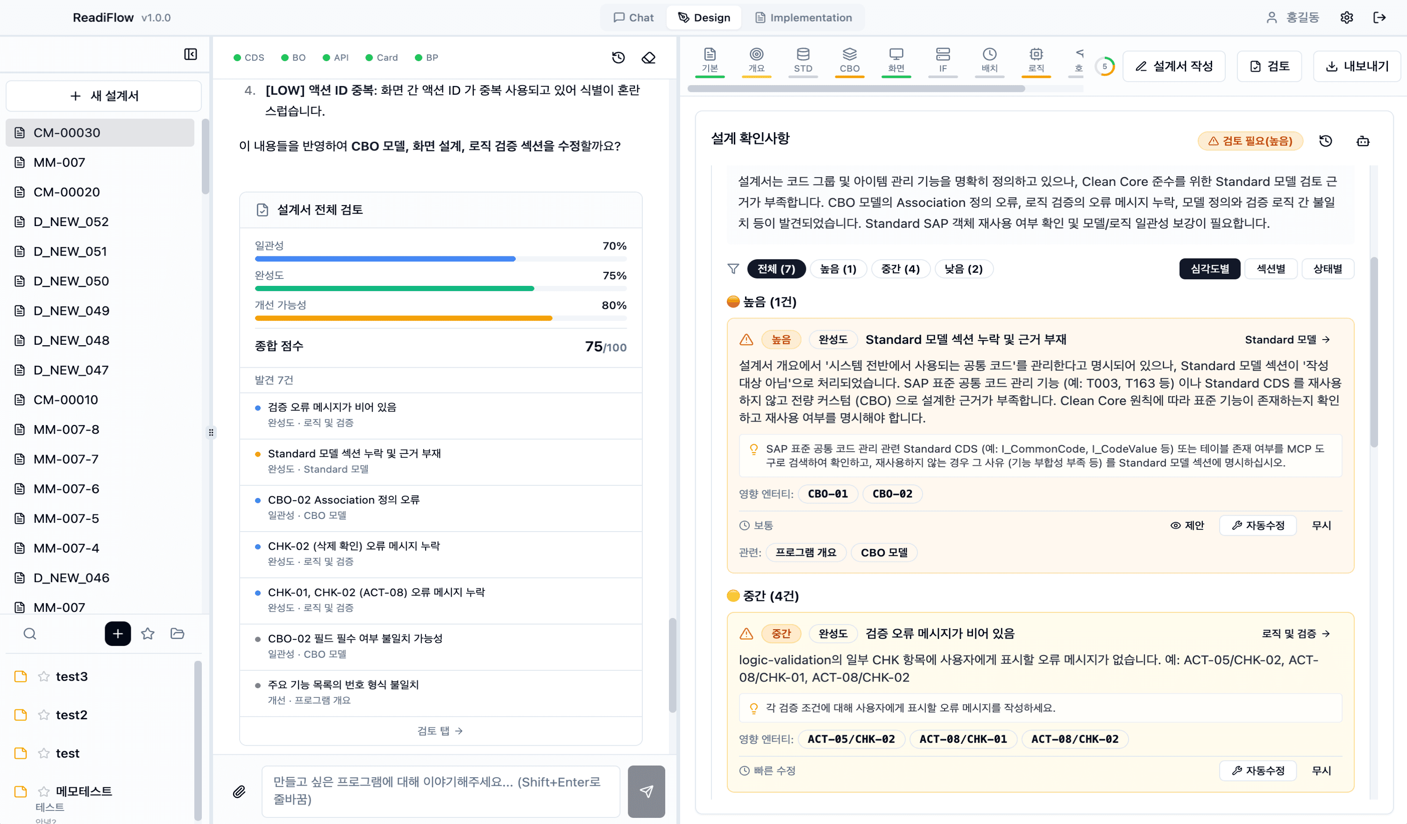The image size is (1407, 824).
Task: Open the robot icon in 설계 확인사항
Action: 1363,141
